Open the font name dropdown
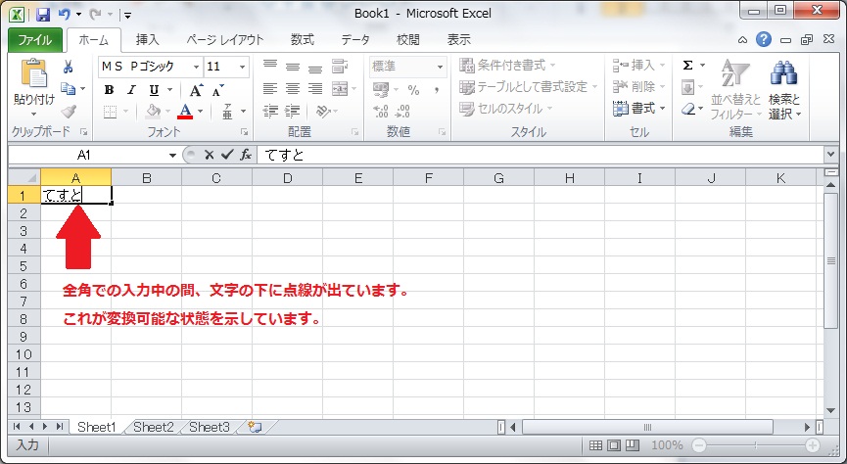The width and height of the screenshot is (847, 464). (196, 67)
